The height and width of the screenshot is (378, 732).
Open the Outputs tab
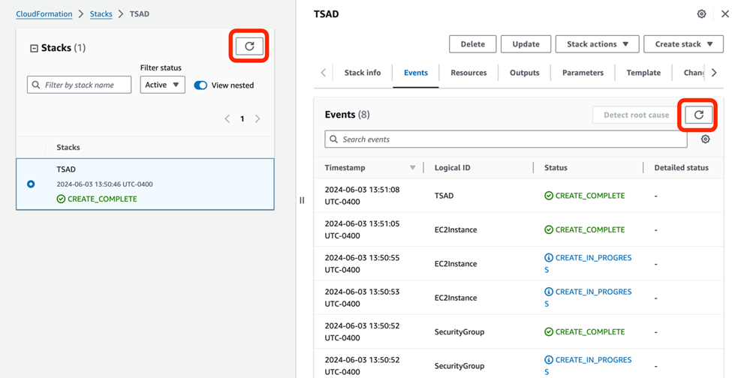point(524,73)
